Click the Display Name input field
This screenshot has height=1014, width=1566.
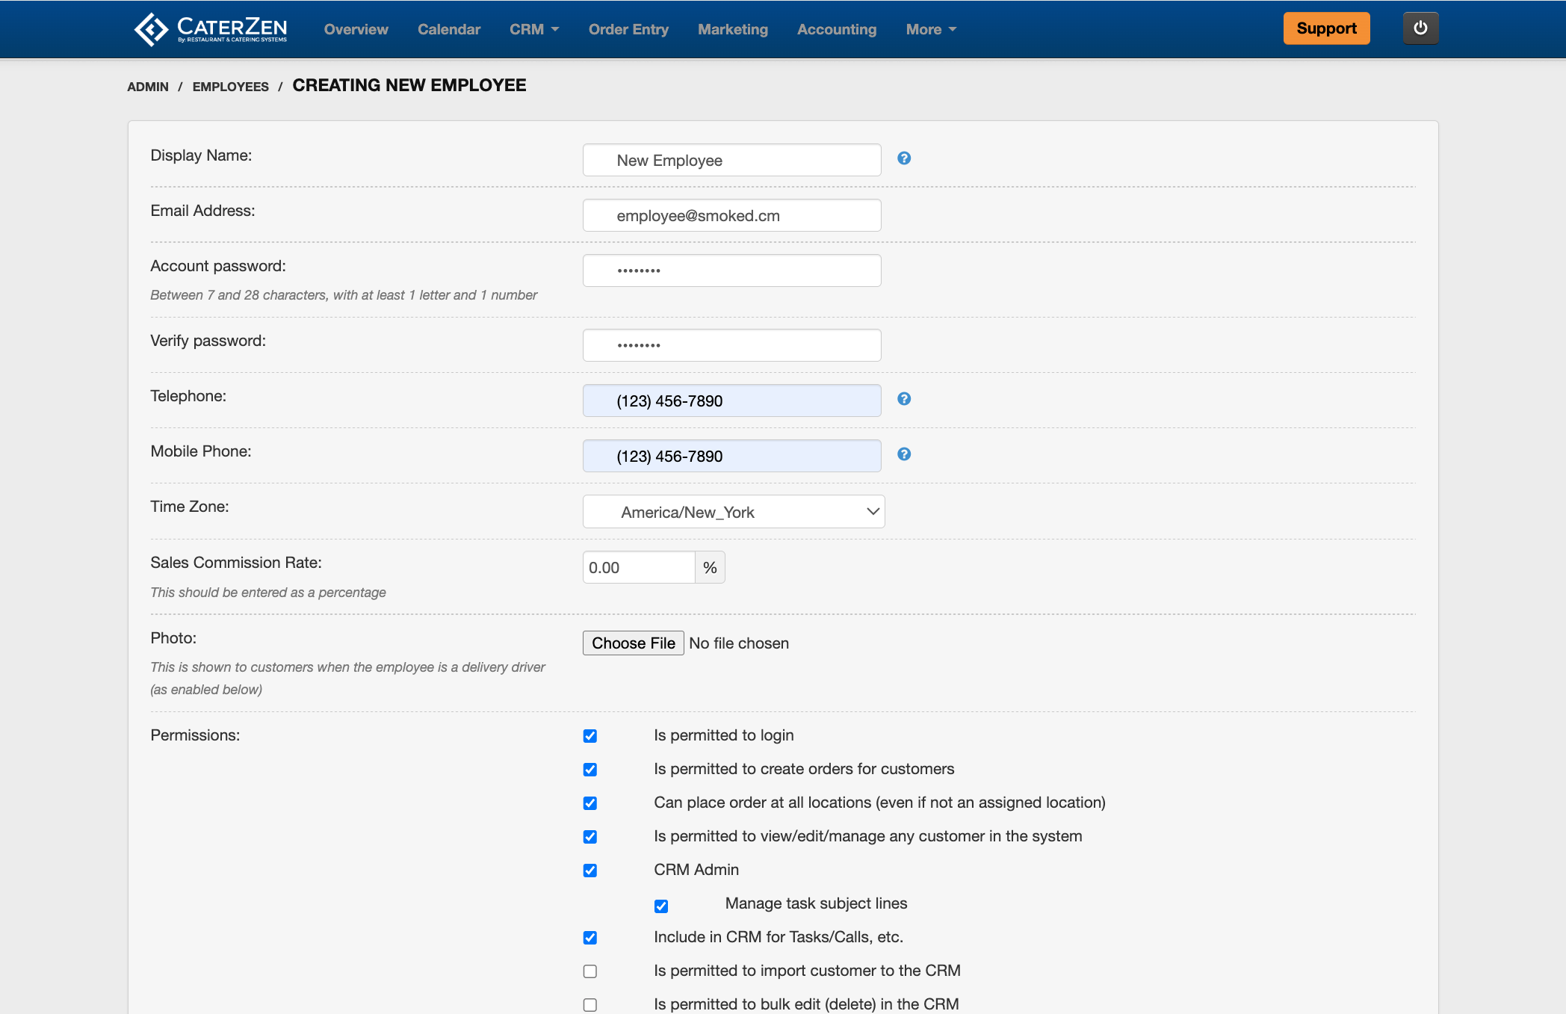732,160
